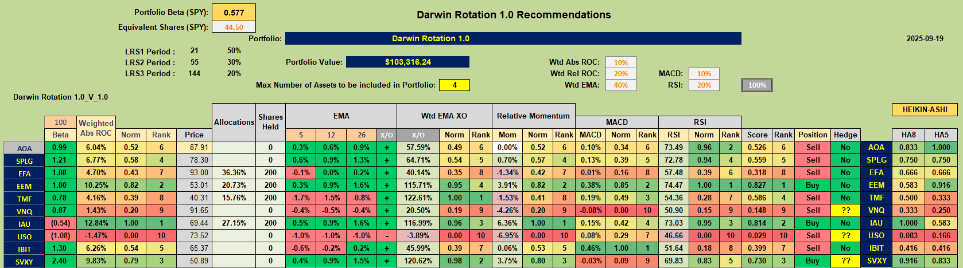963x268 pixels.
Task: Click the ?? hedge cell in USO row
Action: [x=845, y=235]
